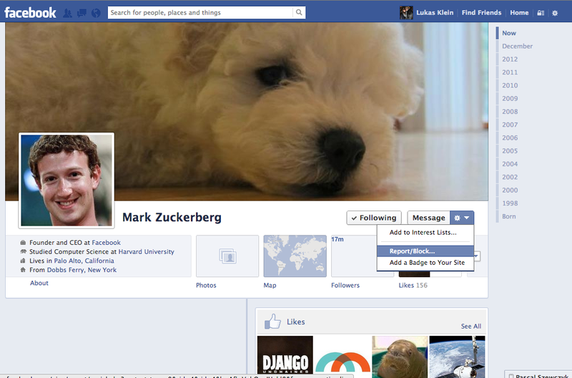Toggle the Following button
Viewport: 572px width, 378px height.
click(x=374, y=218)
